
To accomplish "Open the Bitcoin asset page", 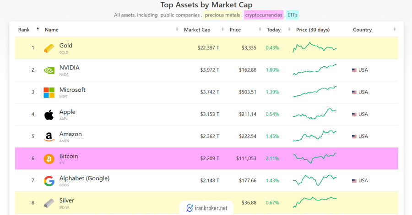I will 69,156.
